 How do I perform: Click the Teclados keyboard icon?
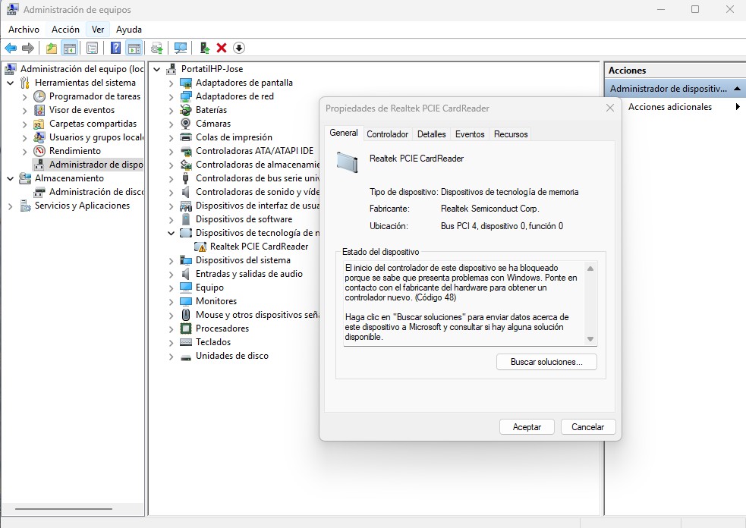[185, 342]
